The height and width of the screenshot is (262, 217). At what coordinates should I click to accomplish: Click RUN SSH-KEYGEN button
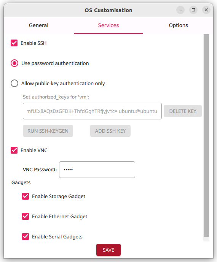click(x=48, y=131)
